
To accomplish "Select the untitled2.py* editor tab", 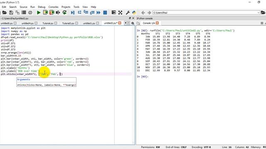I will [x=111, y=23].
